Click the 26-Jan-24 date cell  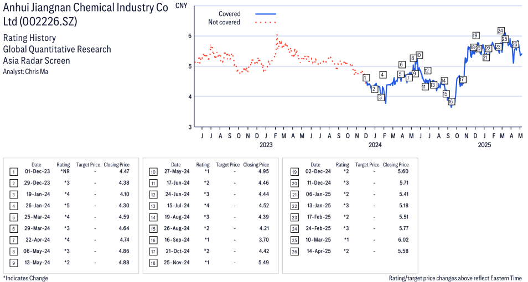pos(38,206)
